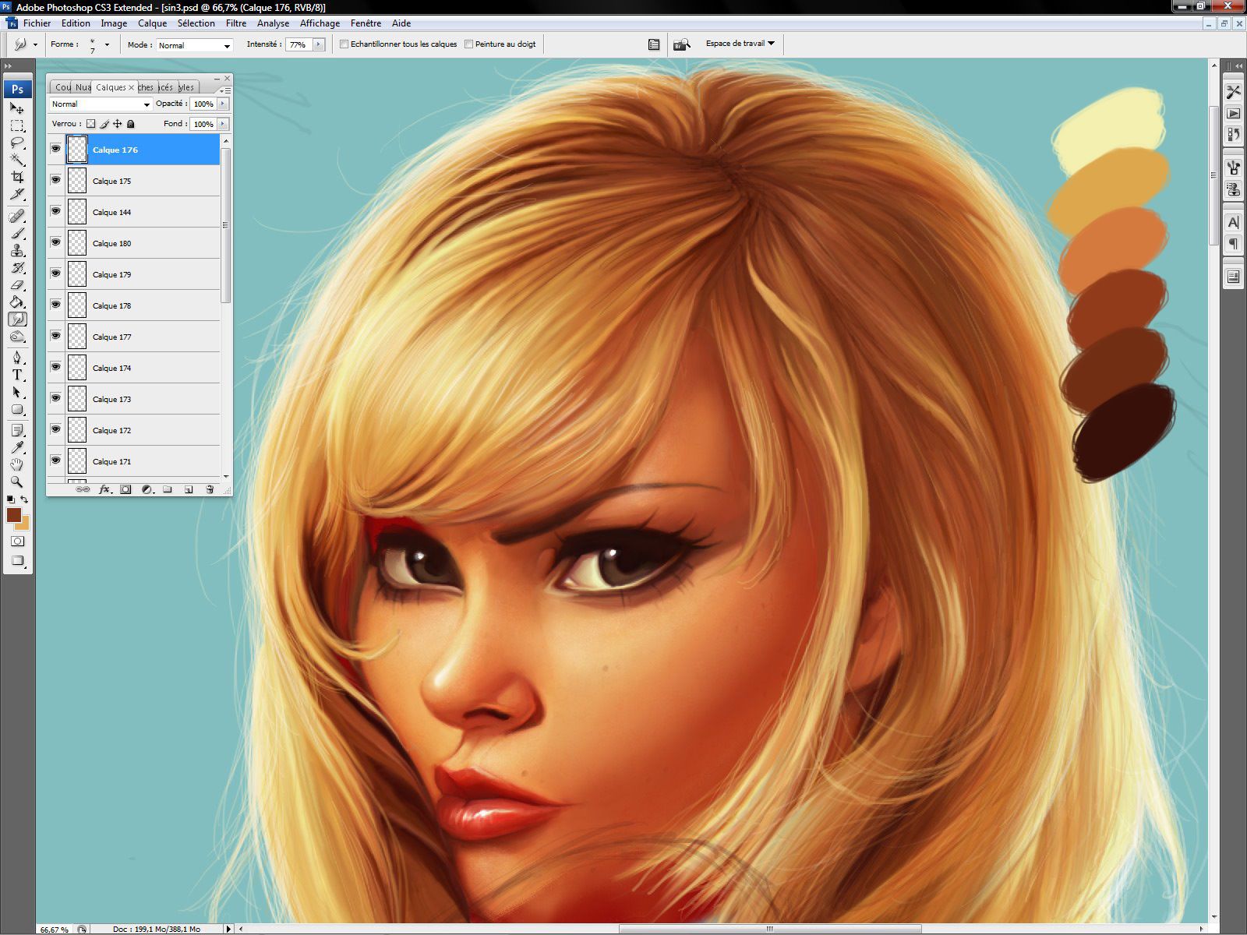Create a new layer in Calques panel
1247x935 pixels.
189,489
